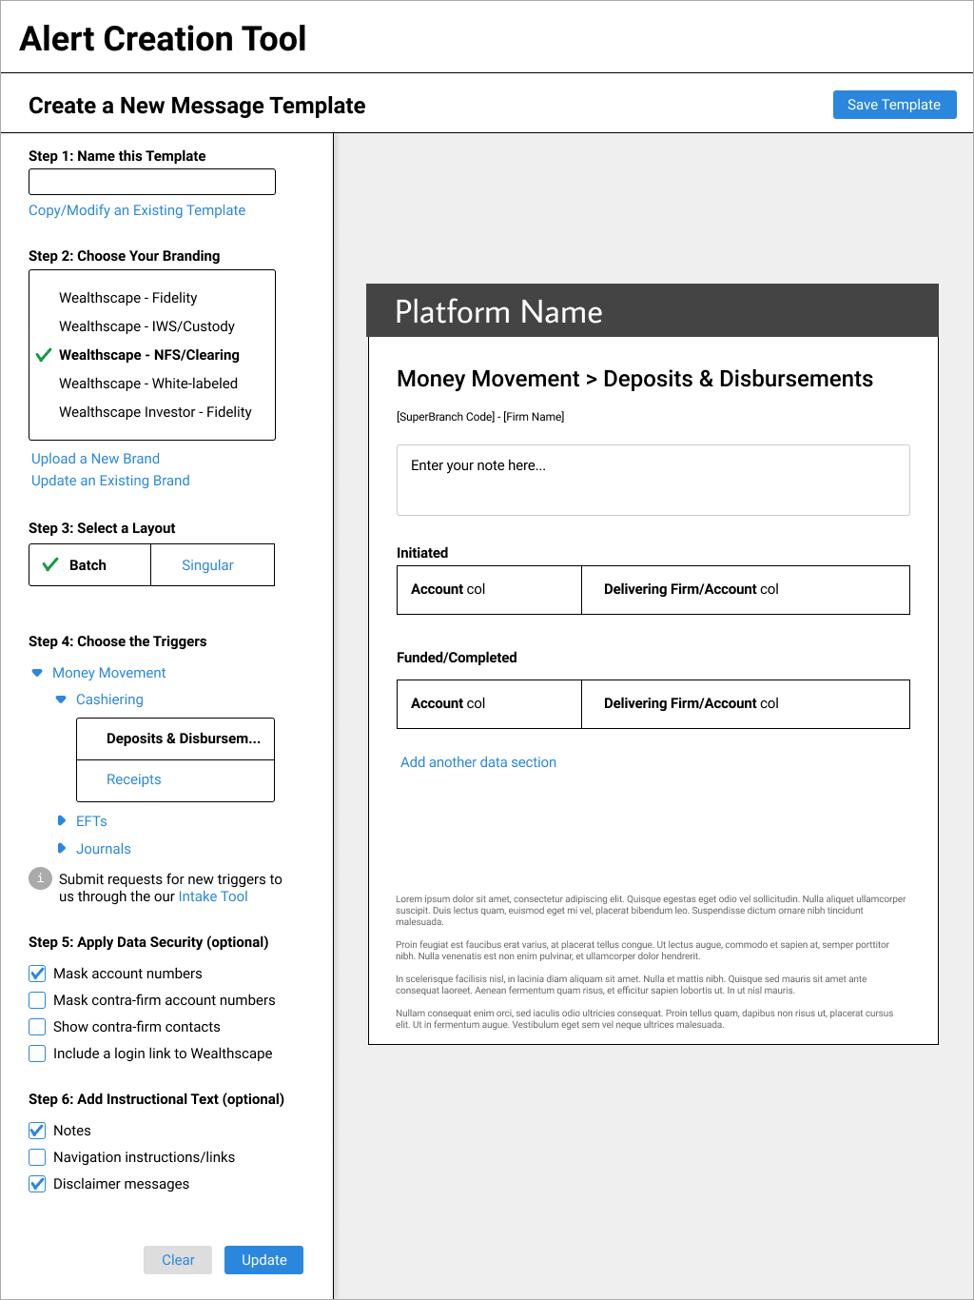Open Copy/Modify an Existing Template
Image resolution: width=974 pixels, height=1300 pixels.
(x=136, y=209)
